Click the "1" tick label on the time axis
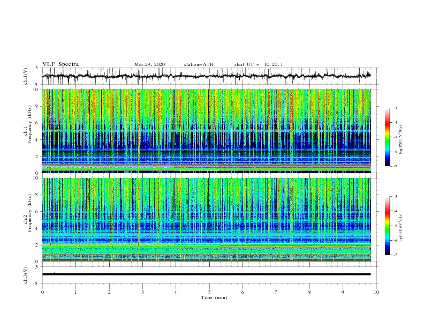The image size is (424, 328). (75, 292)
